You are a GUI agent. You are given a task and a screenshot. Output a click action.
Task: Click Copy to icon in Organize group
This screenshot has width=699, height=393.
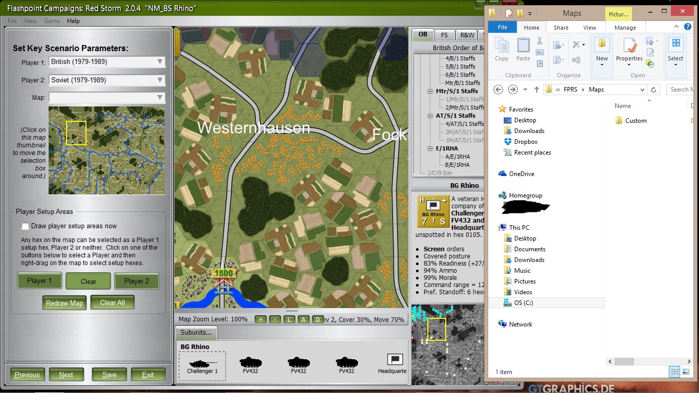[558, 59]
